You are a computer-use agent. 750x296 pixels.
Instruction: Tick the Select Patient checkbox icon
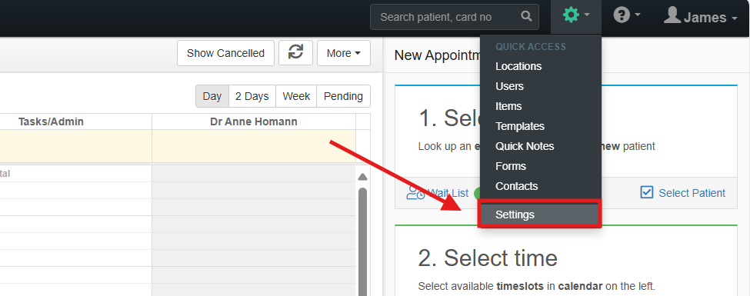647,192
